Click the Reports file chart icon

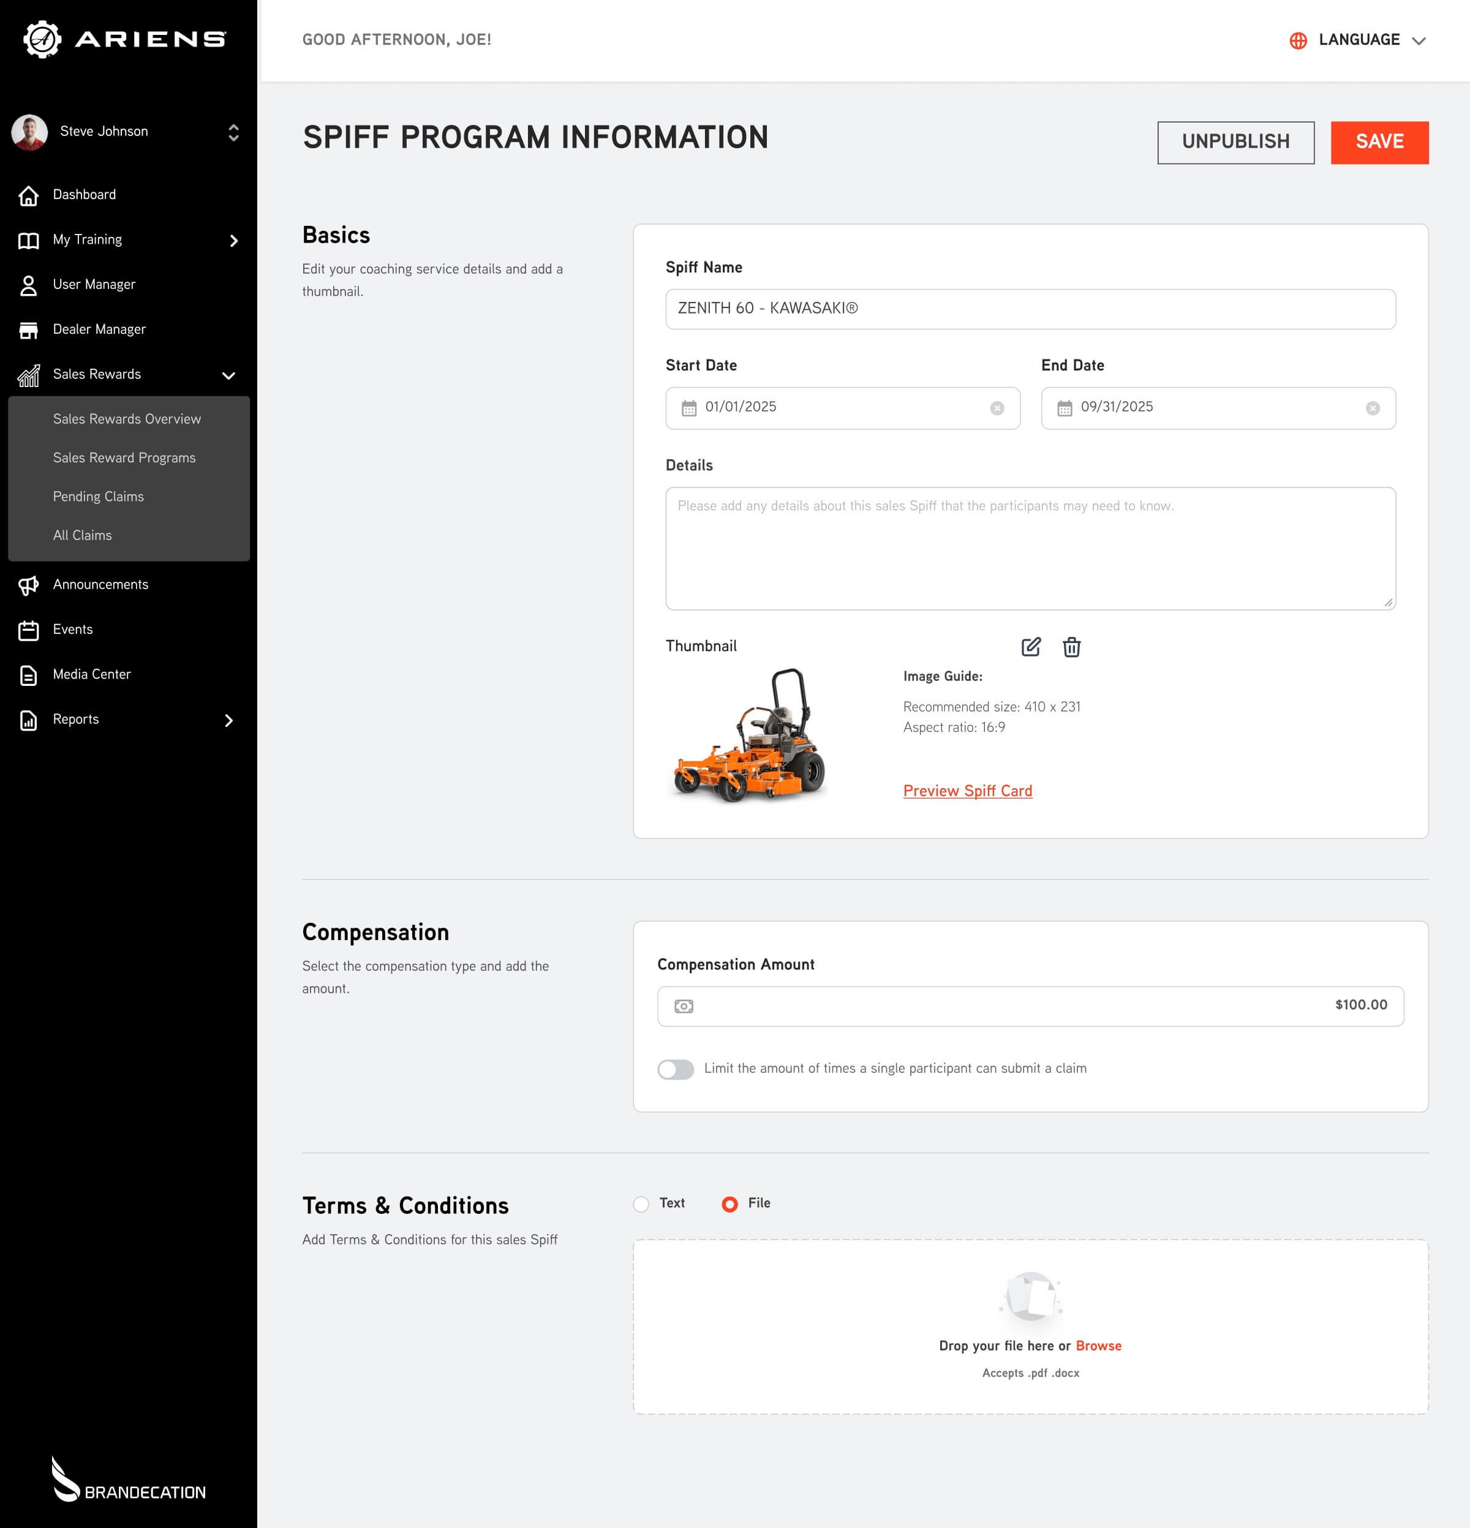29,720
